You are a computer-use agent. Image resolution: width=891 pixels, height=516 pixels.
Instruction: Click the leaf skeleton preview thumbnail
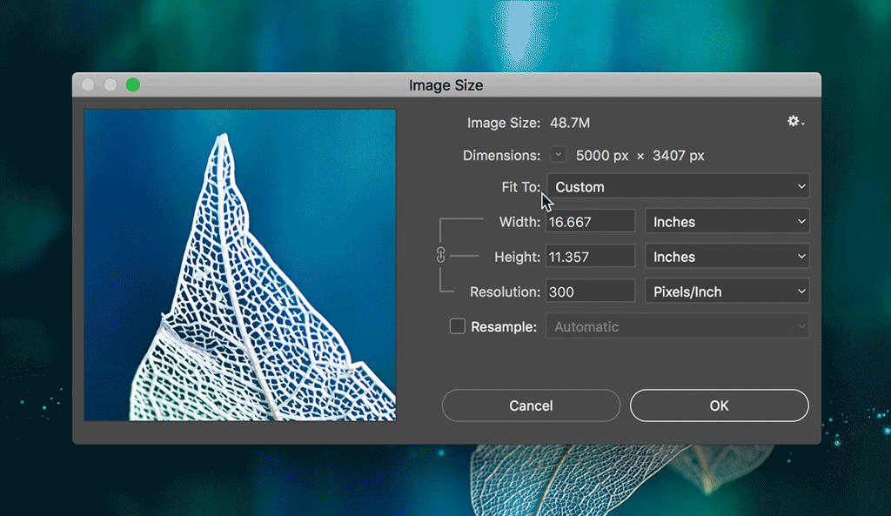click(239, 265)
